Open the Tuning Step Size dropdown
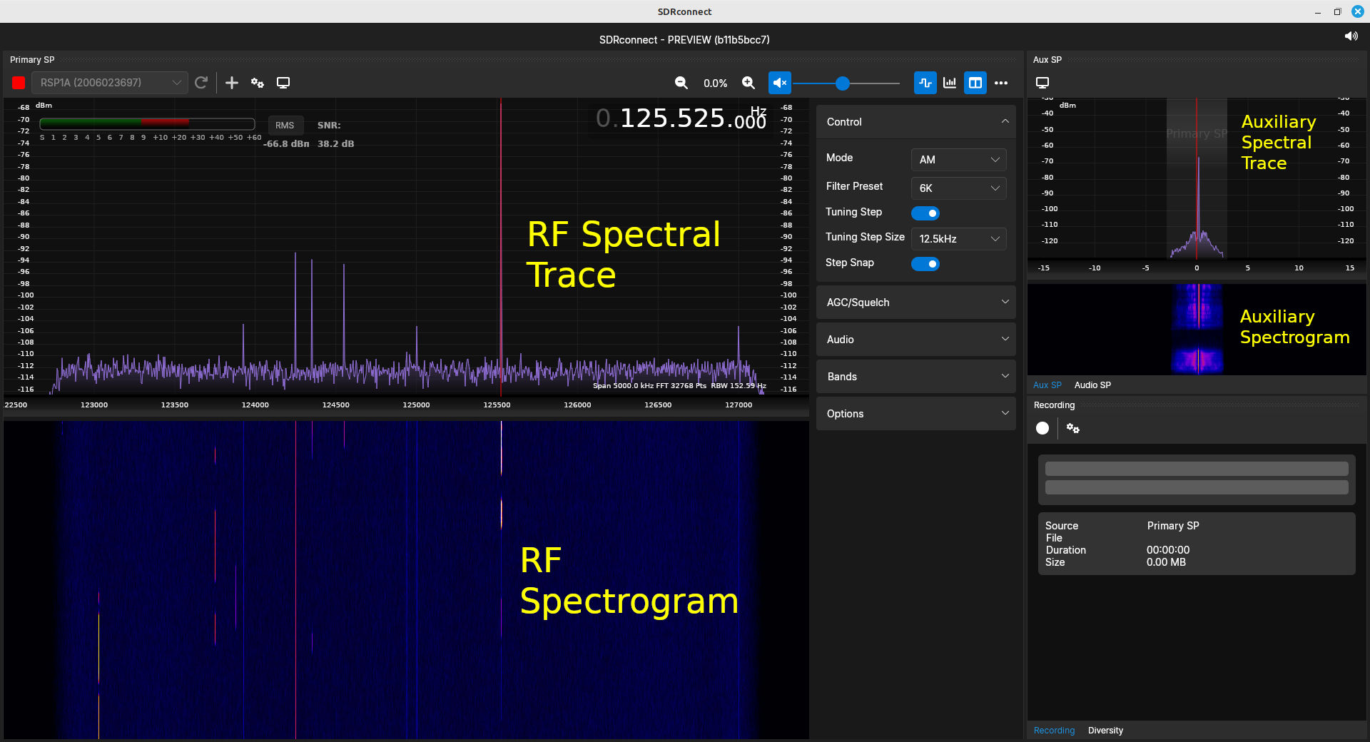This screenshot has width=1370, height=742. tap(958, 239)
